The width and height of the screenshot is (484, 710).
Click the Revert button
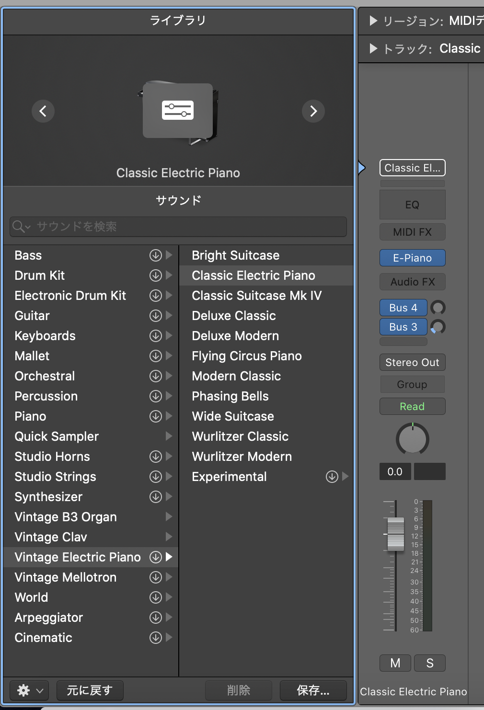(x=90, y=690)
